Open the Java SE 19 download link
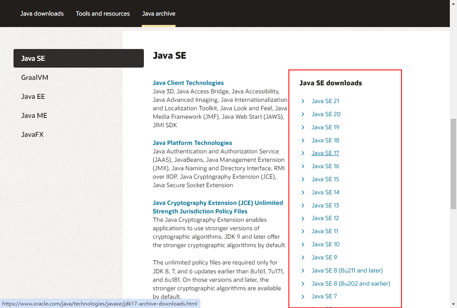The height and width of the screenshot is (308, 457). pyautogui.click(x=325, y=127)
